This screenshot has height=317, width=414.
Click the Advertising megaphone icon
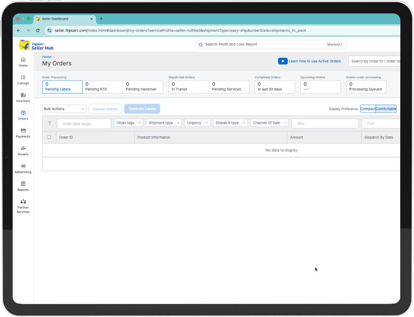point(23,166)
